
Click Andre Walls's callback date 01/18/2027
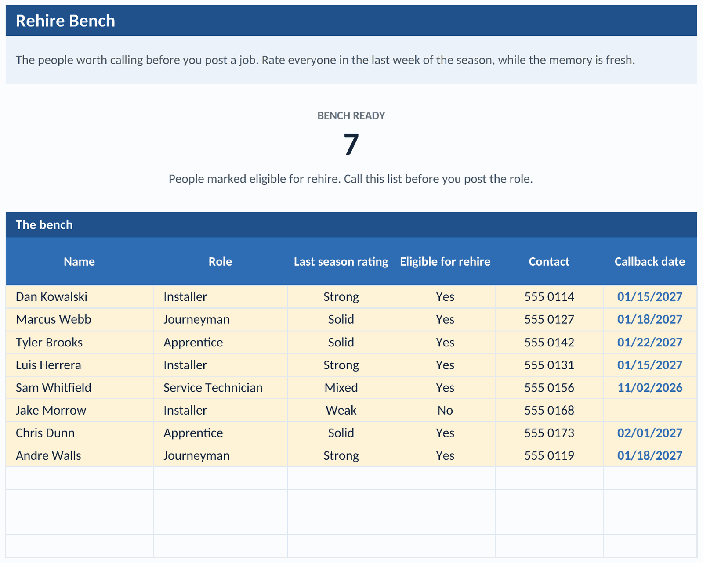[650, 455]
